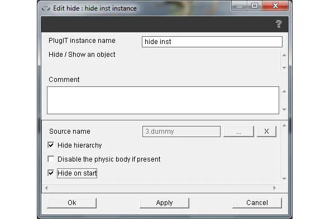
Task: Clear source name with the X button
Action: [266, 132]
